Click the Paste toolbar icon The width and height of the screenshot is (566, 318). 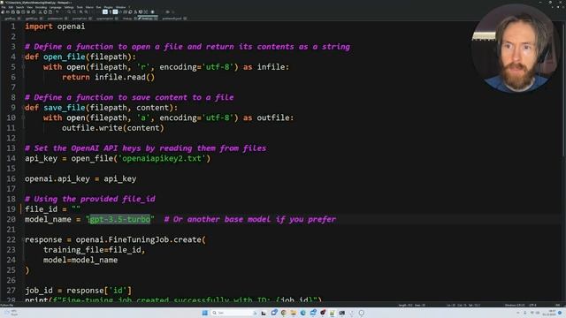(x=50, y=11)
